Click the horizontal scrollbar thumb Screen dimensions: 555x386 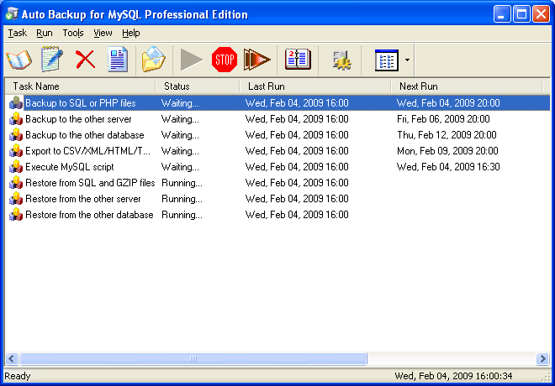193,359
